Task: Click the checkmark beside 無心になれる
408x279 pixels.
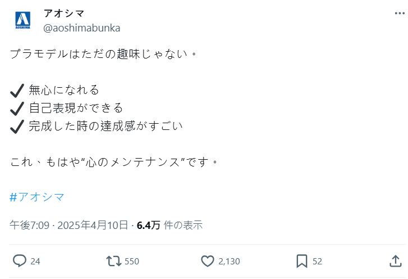Action: [x=17, y=90]
